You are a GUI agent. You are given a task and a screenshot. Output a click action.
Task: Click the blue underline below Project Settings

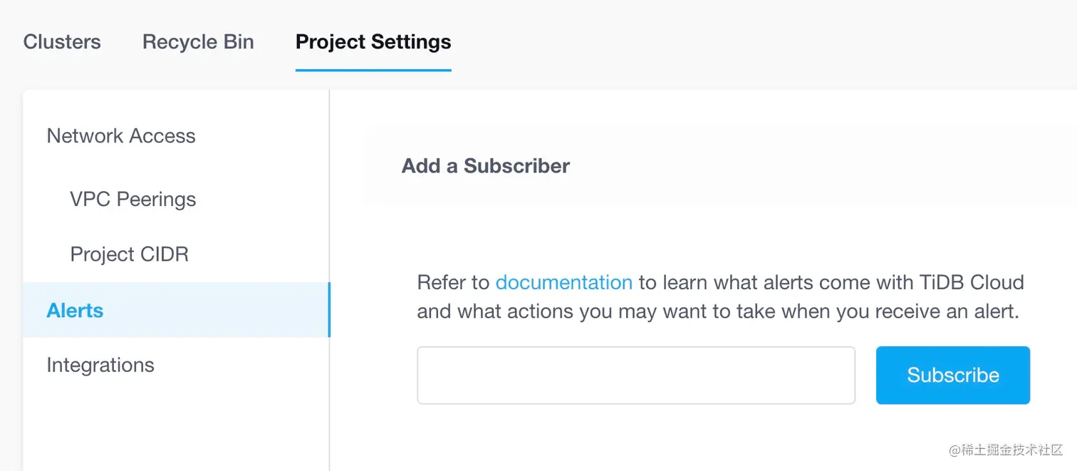pyautogui.click(x=373, y=70)
